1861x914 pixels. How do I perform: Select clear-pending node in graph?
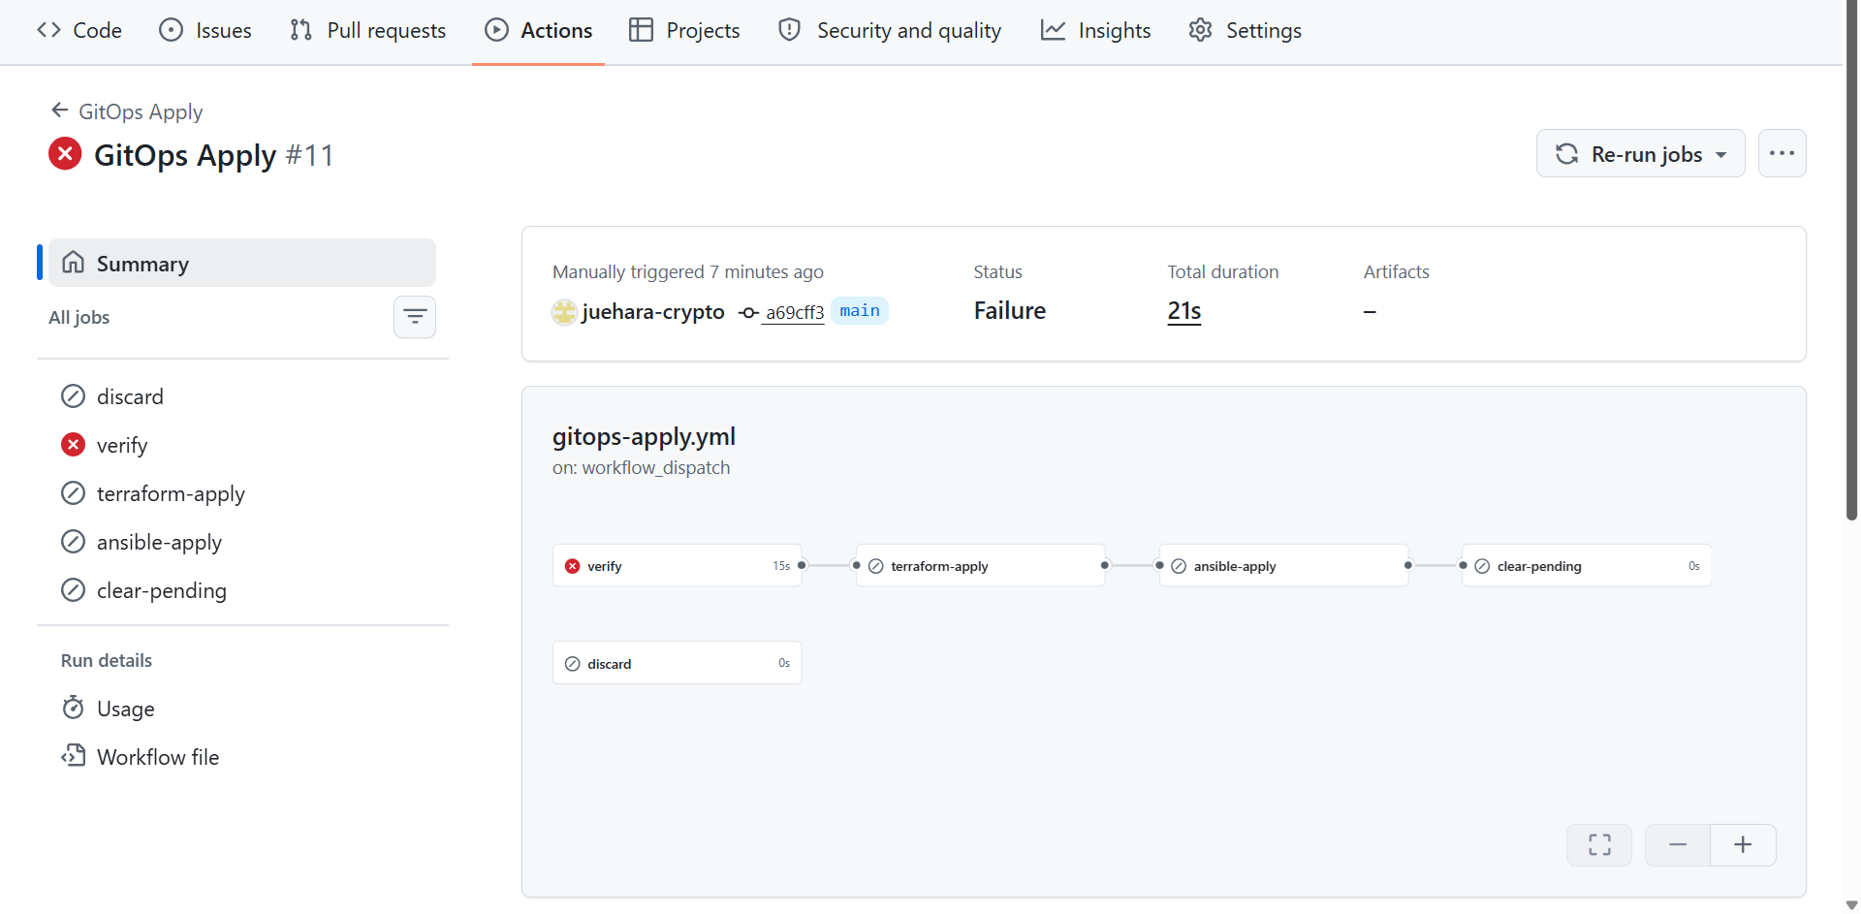[1587, 566]
